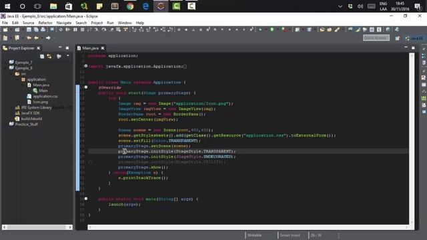Click the editor horizontal scrollbar

pyautogui.click(x=248, y=227)
